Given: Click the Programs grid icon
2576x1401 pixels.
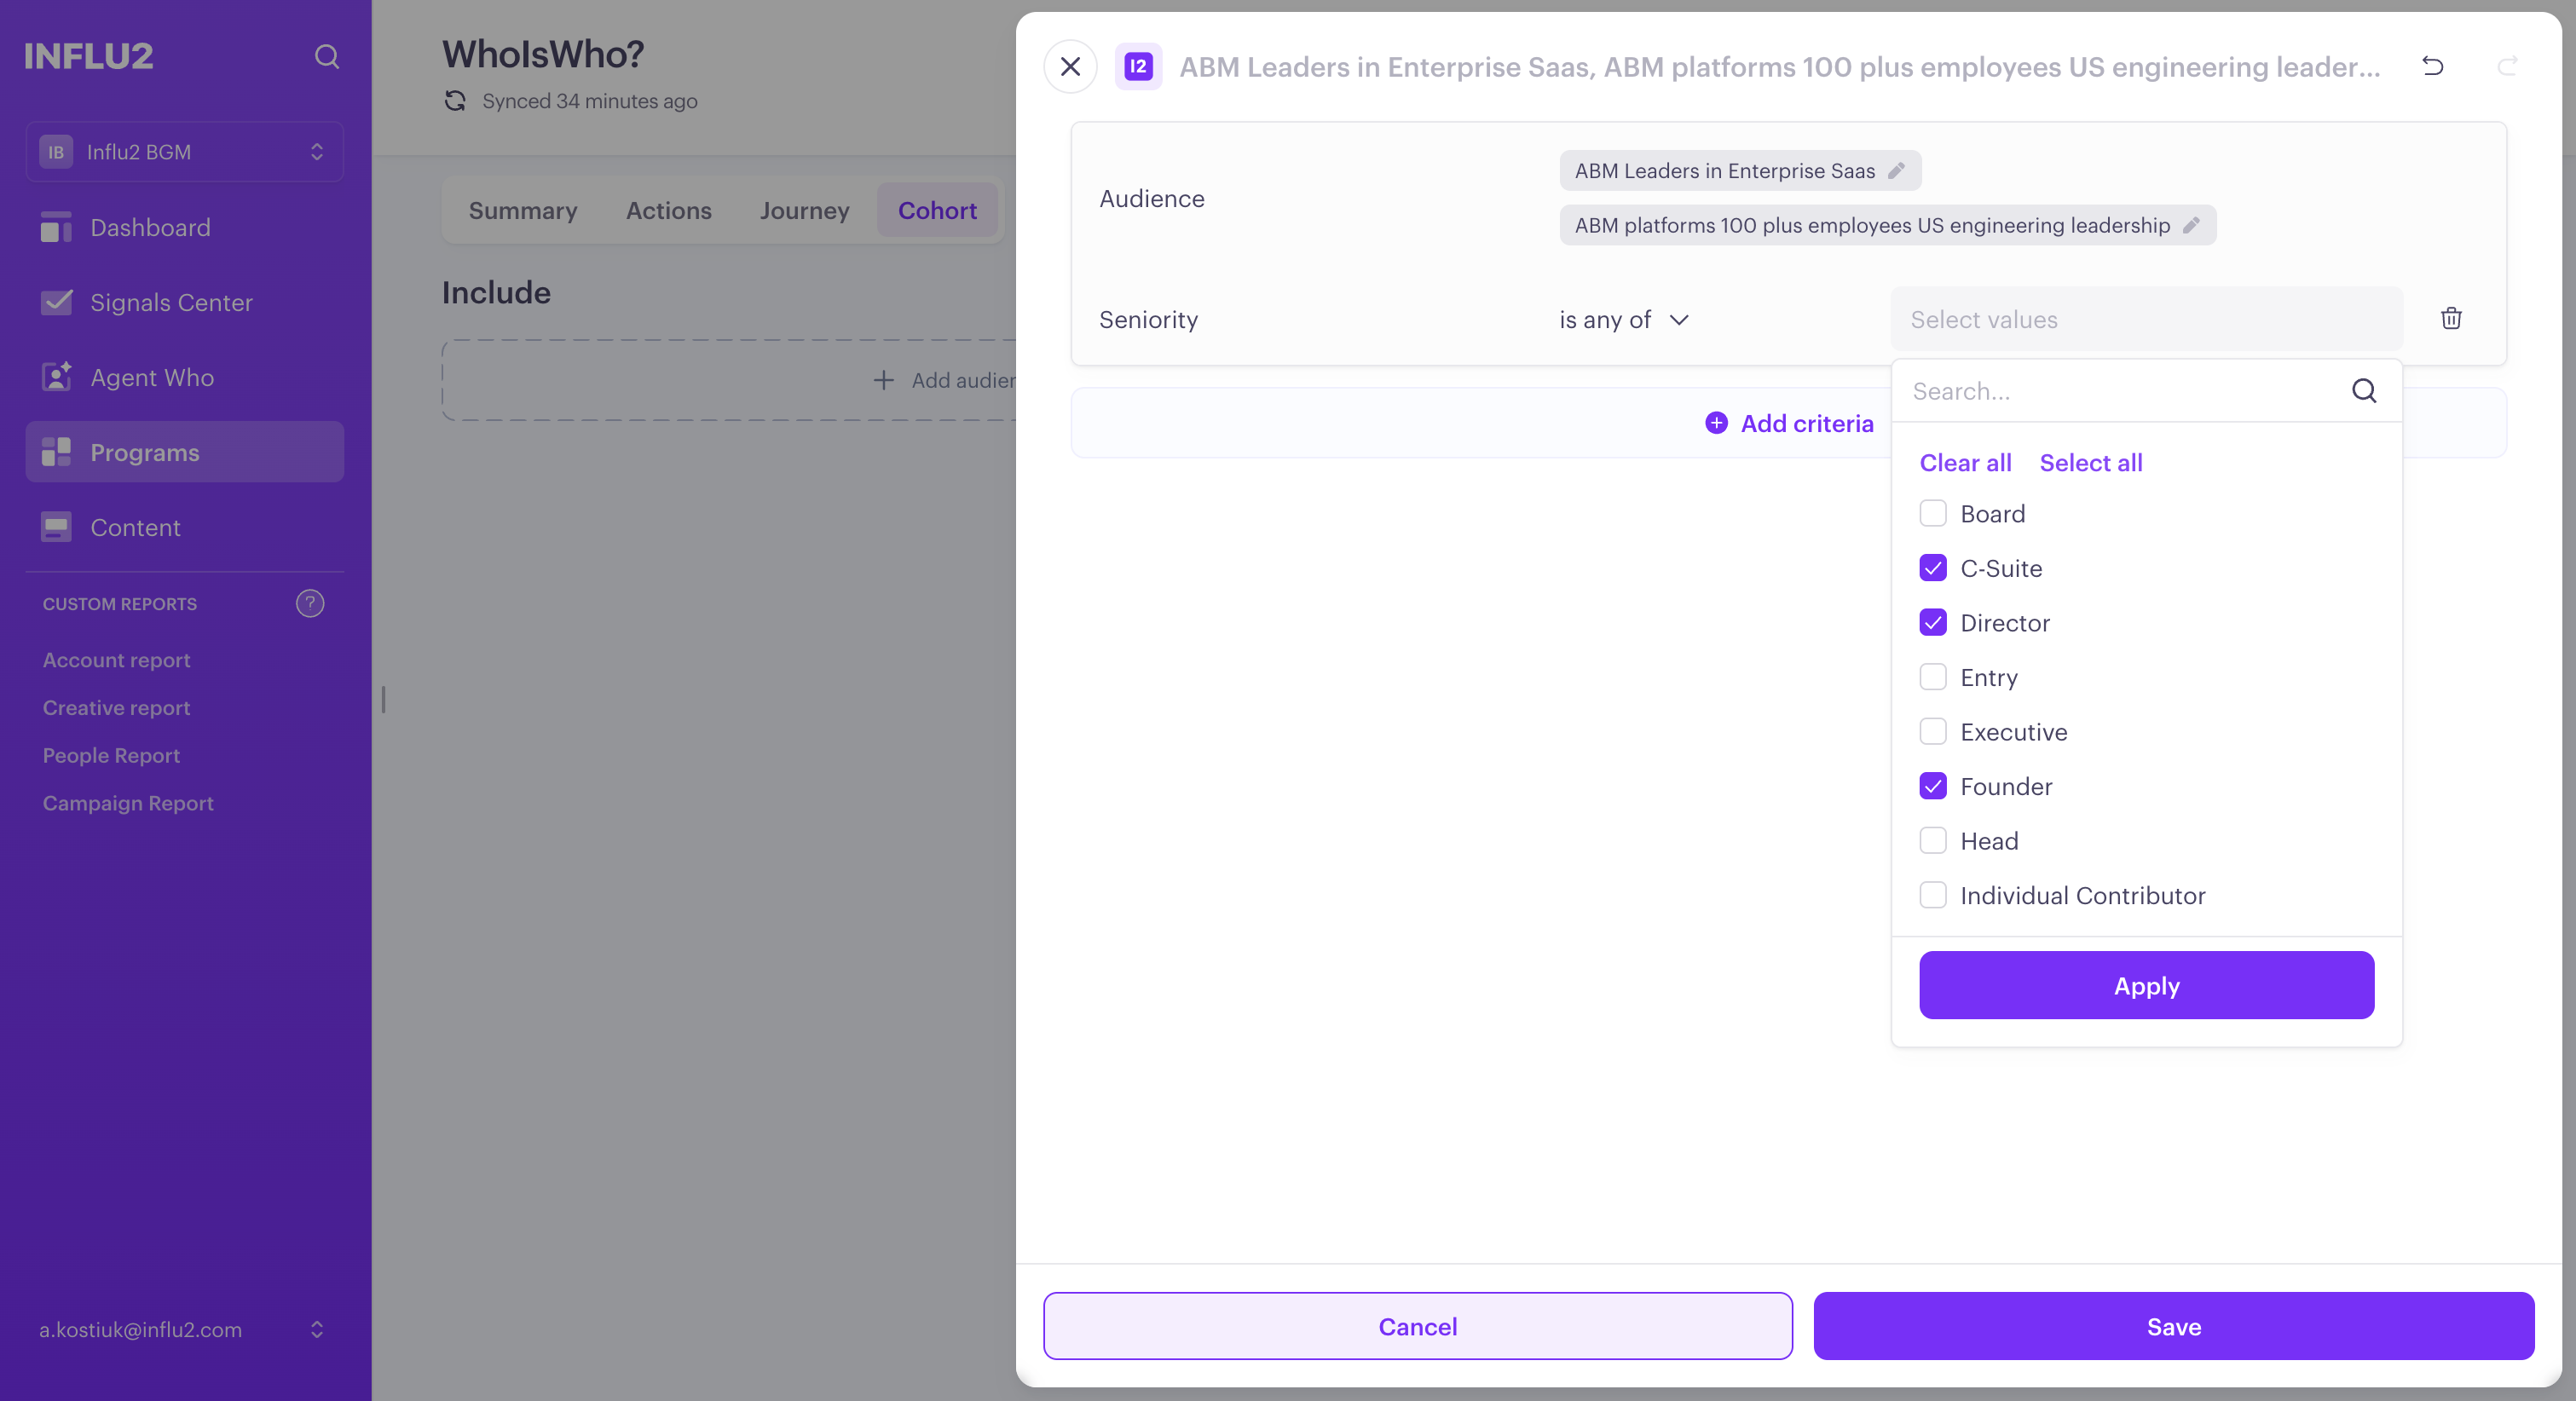Looking at the screenshot, I should [56, 452].
